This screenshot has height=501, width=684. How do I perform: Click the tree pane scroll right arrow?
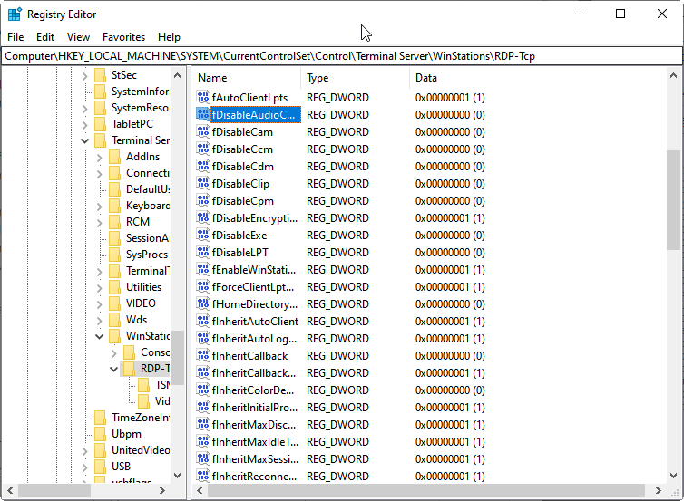pyautogui.click(x=162, y=490)
